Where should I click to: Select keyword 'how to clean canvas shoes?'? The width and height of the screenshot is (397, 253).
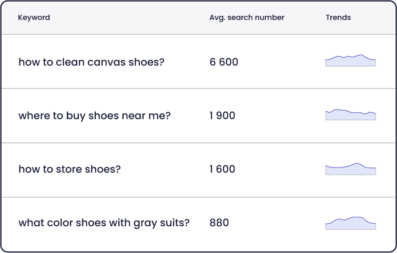point(91,62)
